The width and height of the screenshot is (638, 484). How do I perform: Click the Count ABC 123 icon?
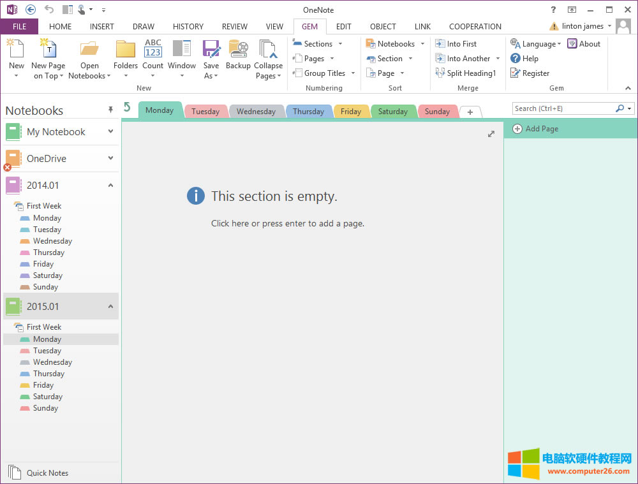[x=153, y=50]
